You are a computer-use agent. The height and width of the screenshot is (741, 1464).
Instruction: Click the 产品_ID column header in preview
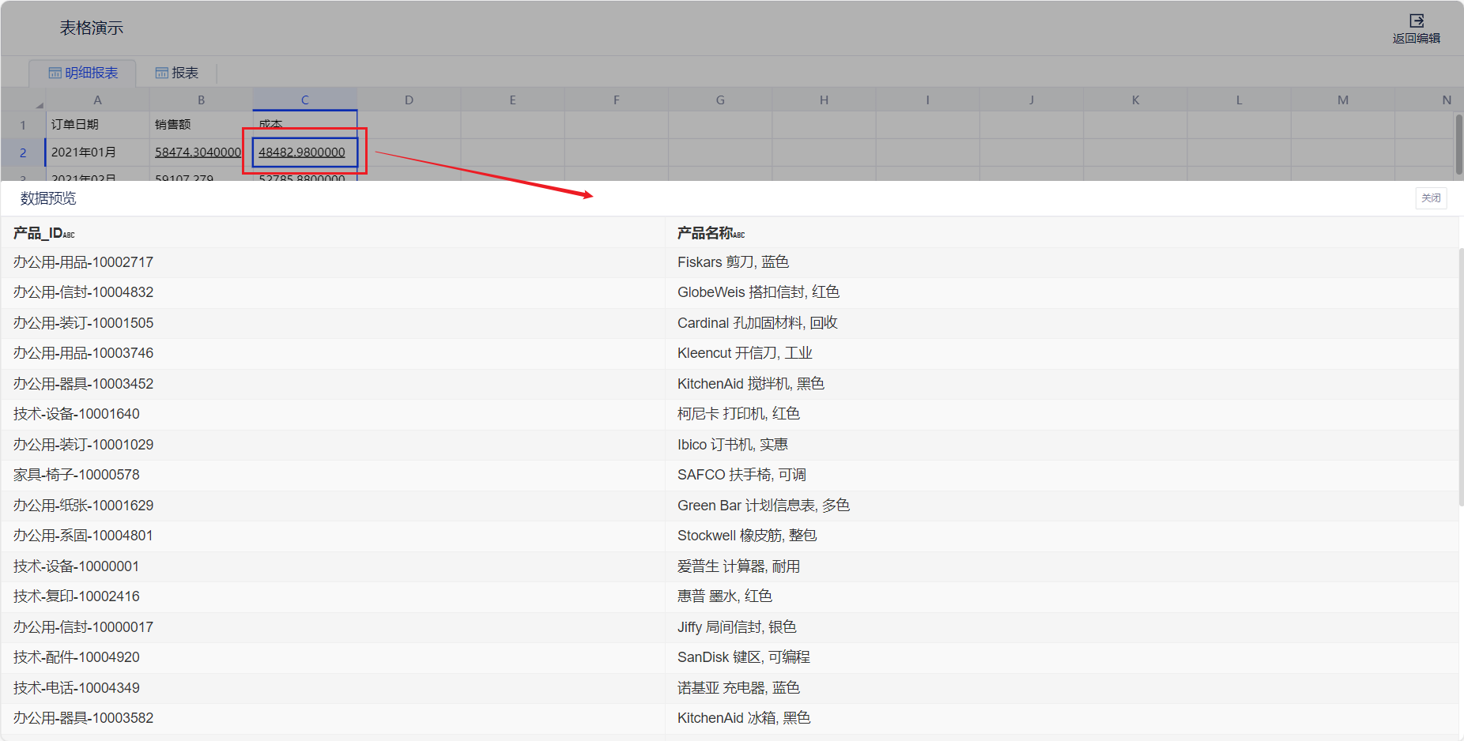tap(38, 233)
